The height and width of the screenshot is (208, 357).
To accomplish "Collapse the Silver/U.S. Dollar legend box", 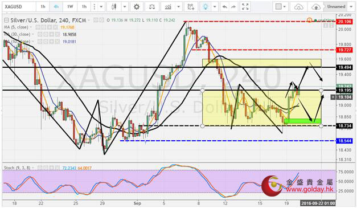I will [7, 21].
